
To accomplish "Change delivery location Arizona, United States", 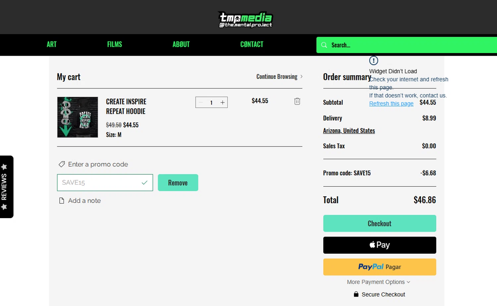I will pyautogui.click(x=349, y=131).
